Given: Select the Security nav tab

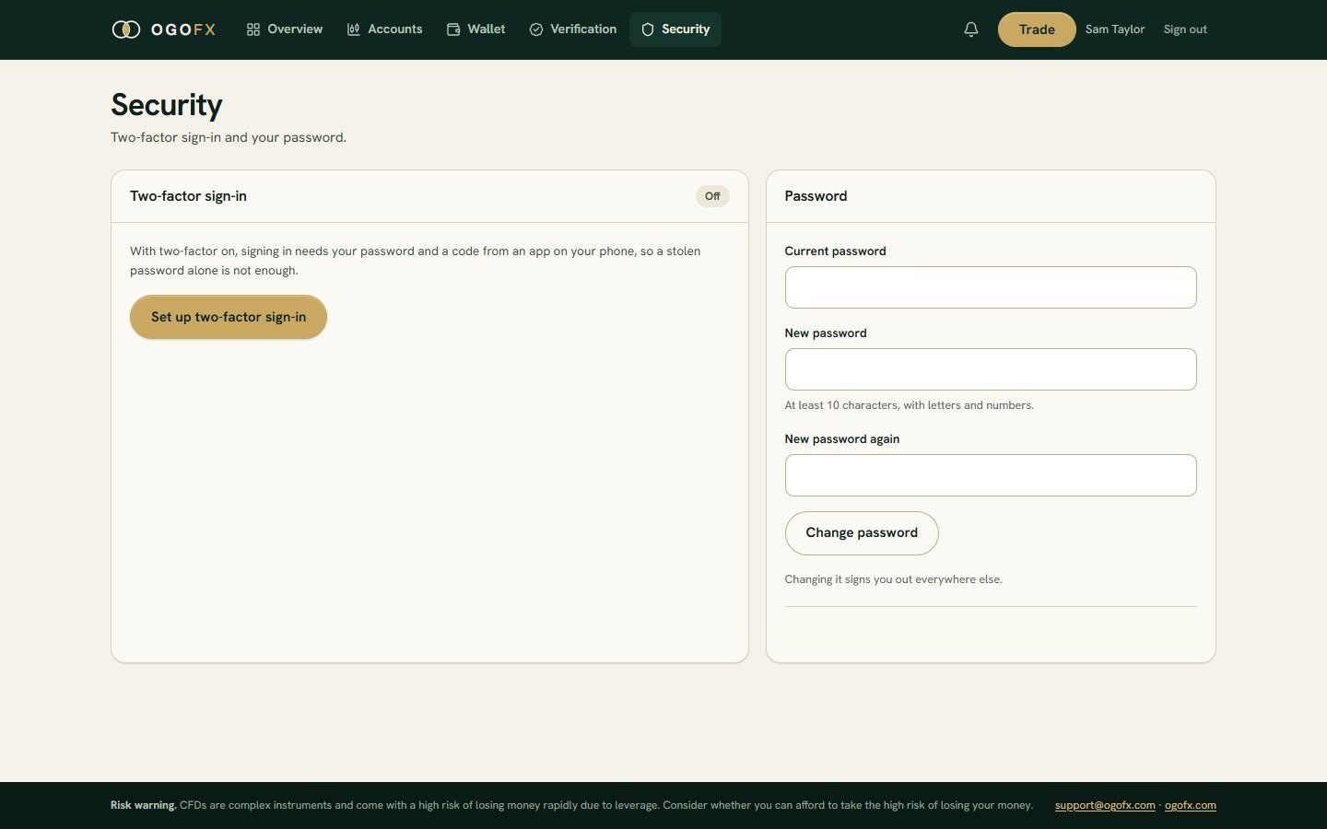Looking at the screenshot, I should 675,29.
